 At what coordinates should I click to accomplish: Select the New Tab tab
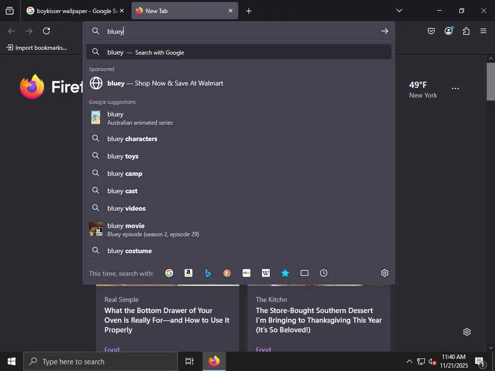tap(185, 11)
